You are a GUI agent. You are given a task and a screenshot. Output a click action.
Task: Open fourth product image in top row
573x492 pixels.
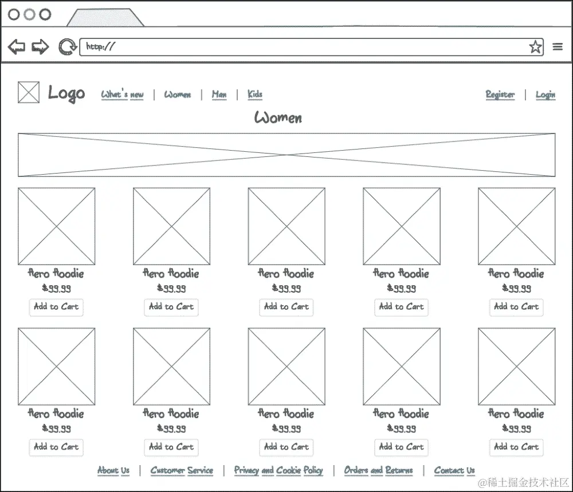click(x=402, y=226)
